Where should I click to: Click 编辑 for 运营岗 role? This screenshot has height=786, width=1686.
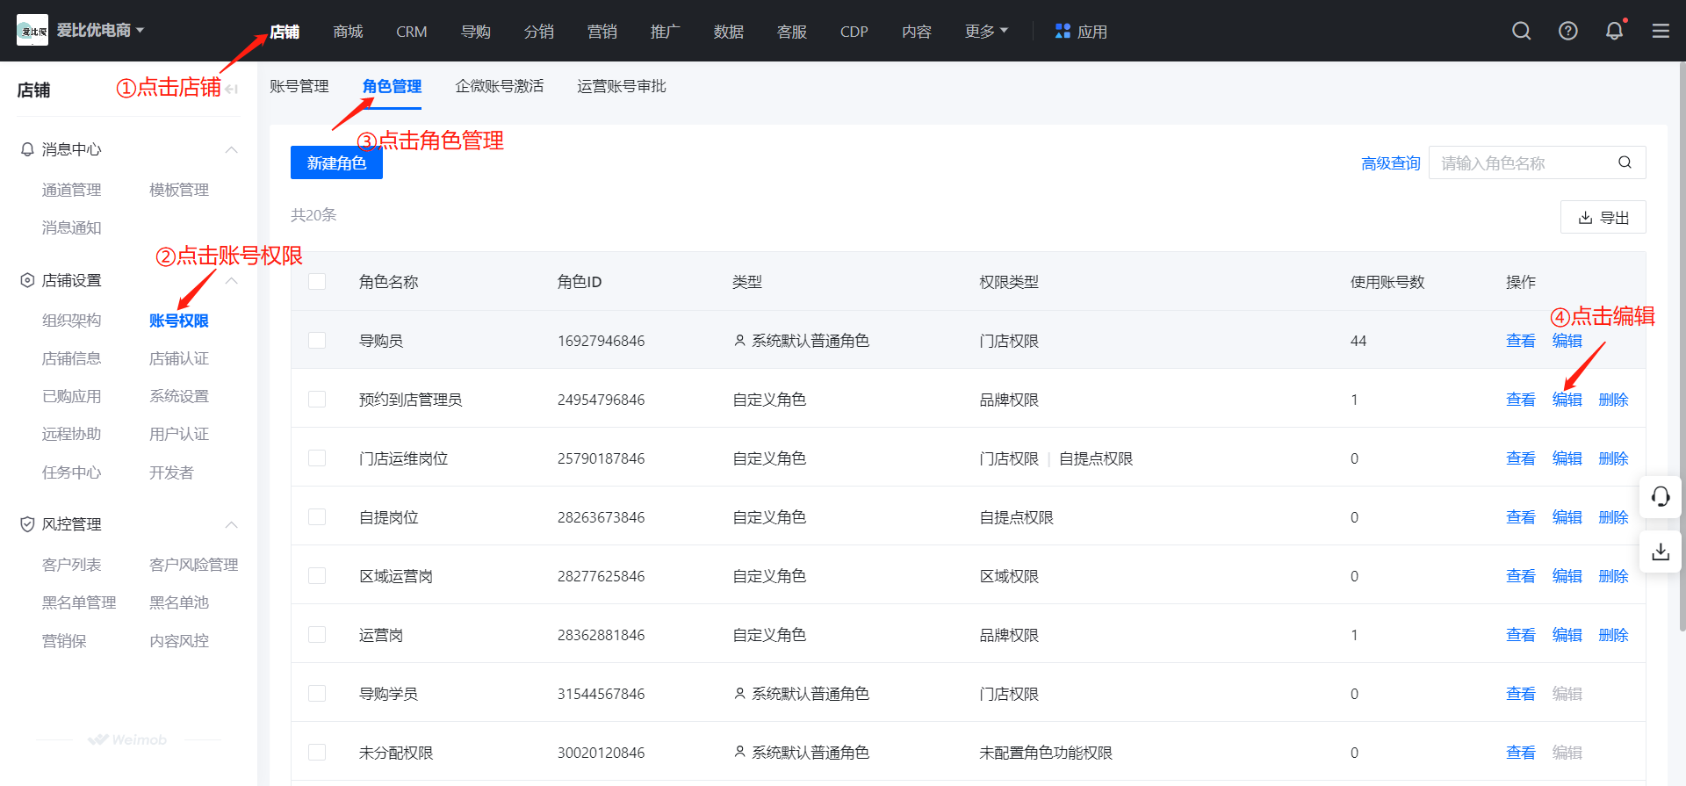click(1567, 634)
